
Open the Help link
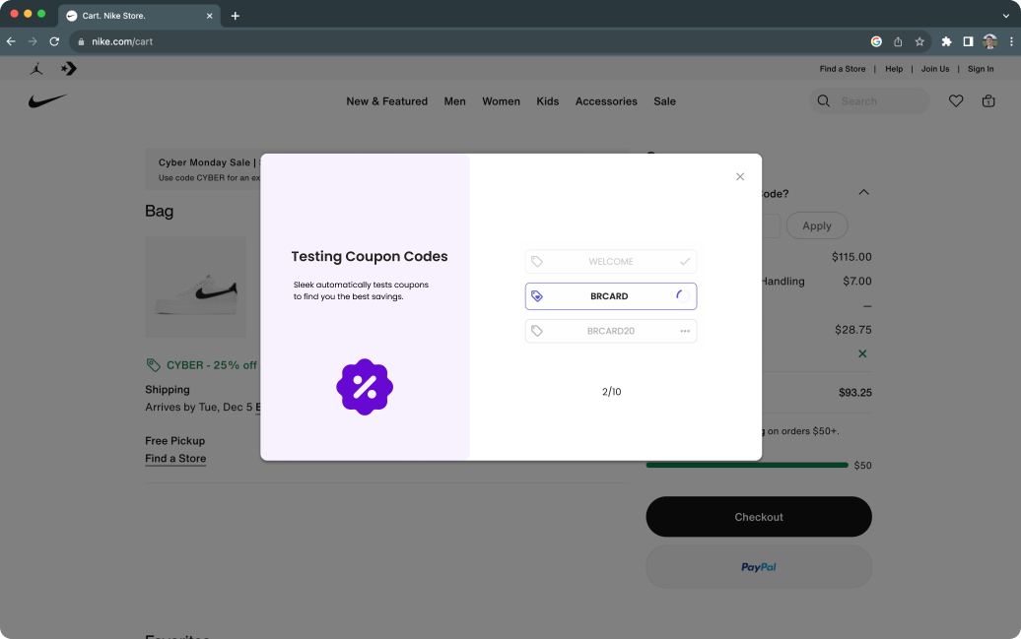click(893, 68)
